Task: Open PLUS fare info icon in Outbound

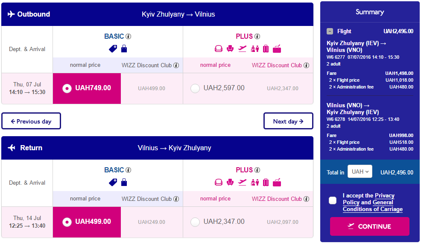Action: (x=257, y=37)
